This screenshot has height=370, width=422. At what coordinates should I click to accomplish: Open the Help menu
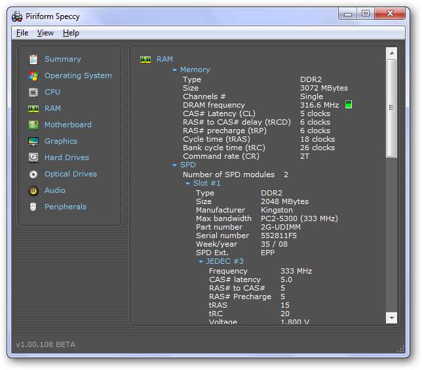pos(71,33)
